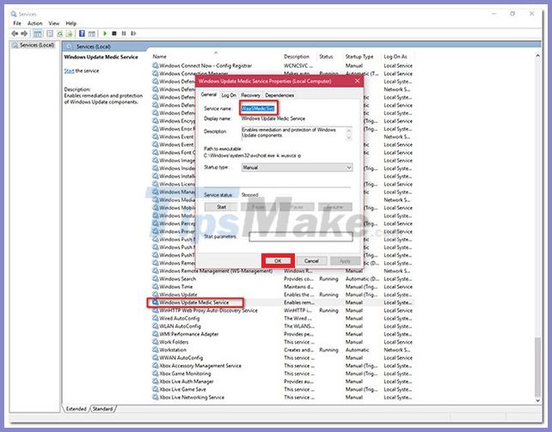Click gear icon beside Xbox Live Networking Service
This screenshot has width=552, height=432.
156,397
